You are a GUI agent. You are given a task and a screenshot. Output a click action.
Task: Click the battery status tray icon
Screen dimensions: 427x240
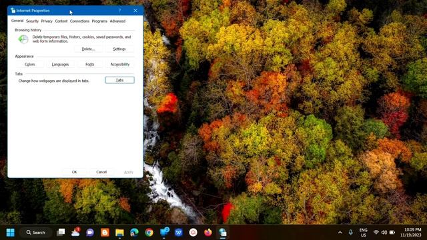coord(392,233)
